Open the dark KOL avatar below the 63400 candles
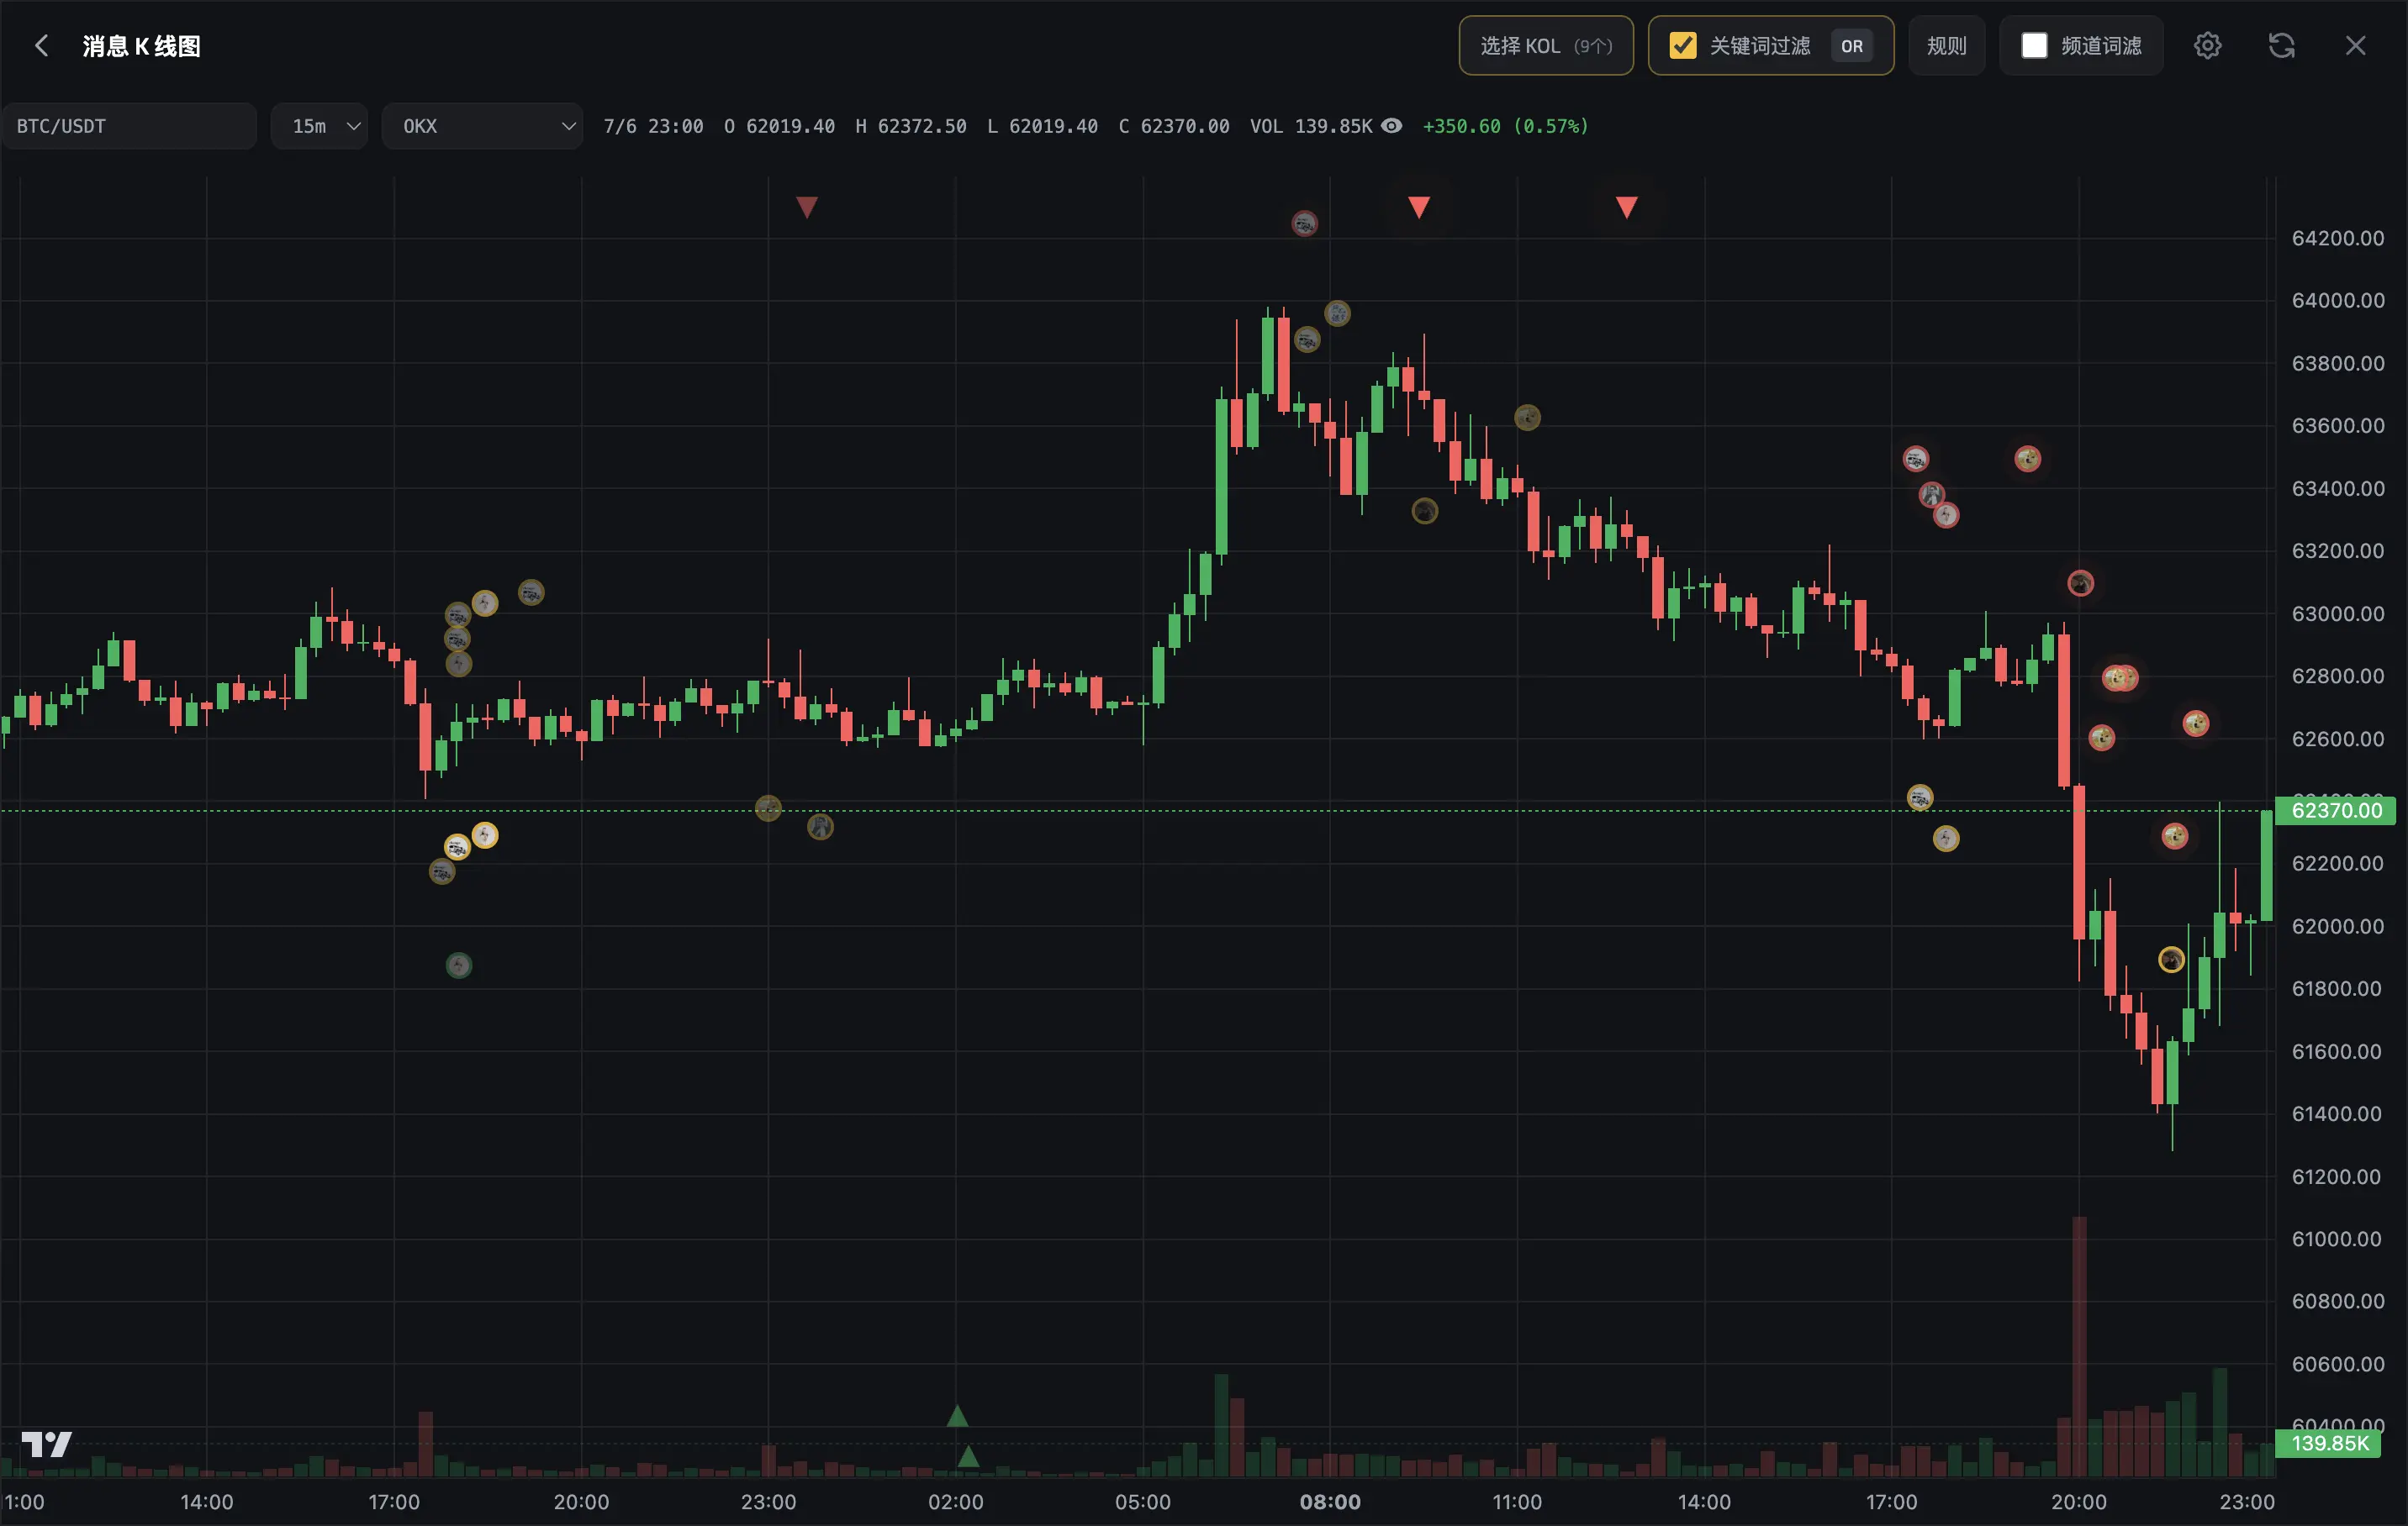Screen dimensions: 2408x1526 1425,511
